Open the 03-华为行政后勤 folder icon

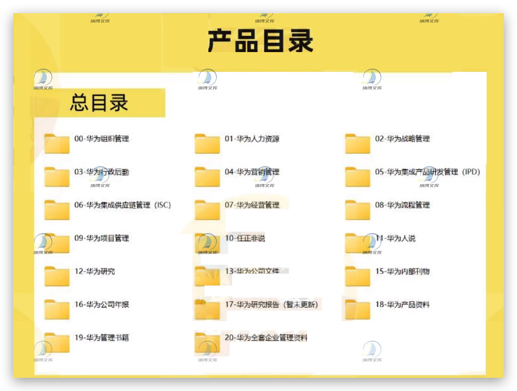[57, 177]
